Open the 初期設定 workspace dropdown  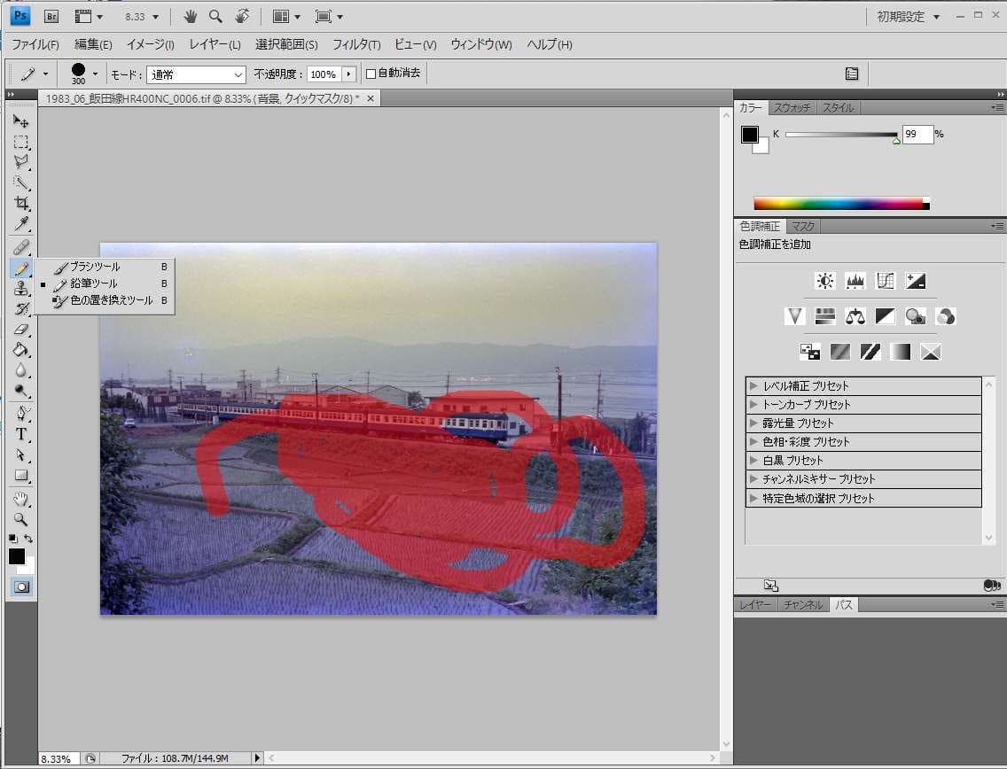click(908, 17)
